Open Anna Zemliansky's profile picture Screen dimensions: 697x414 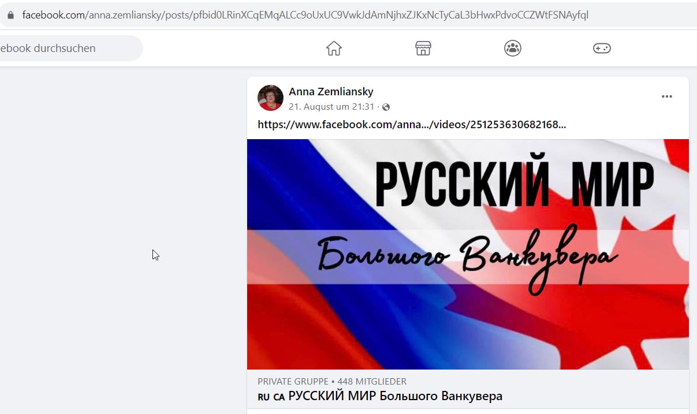(270, 98)
